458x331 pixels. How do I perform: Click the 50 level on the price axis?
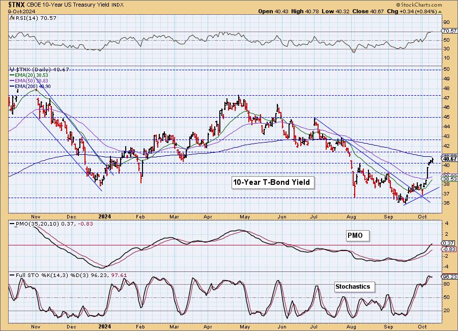pos(447,69)
